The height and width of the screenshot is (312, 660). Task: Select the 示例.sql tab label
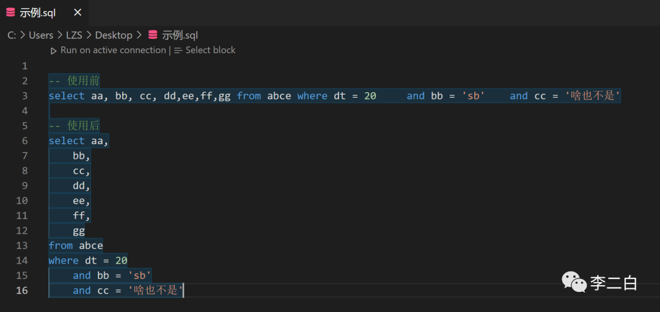pos(37,13)
